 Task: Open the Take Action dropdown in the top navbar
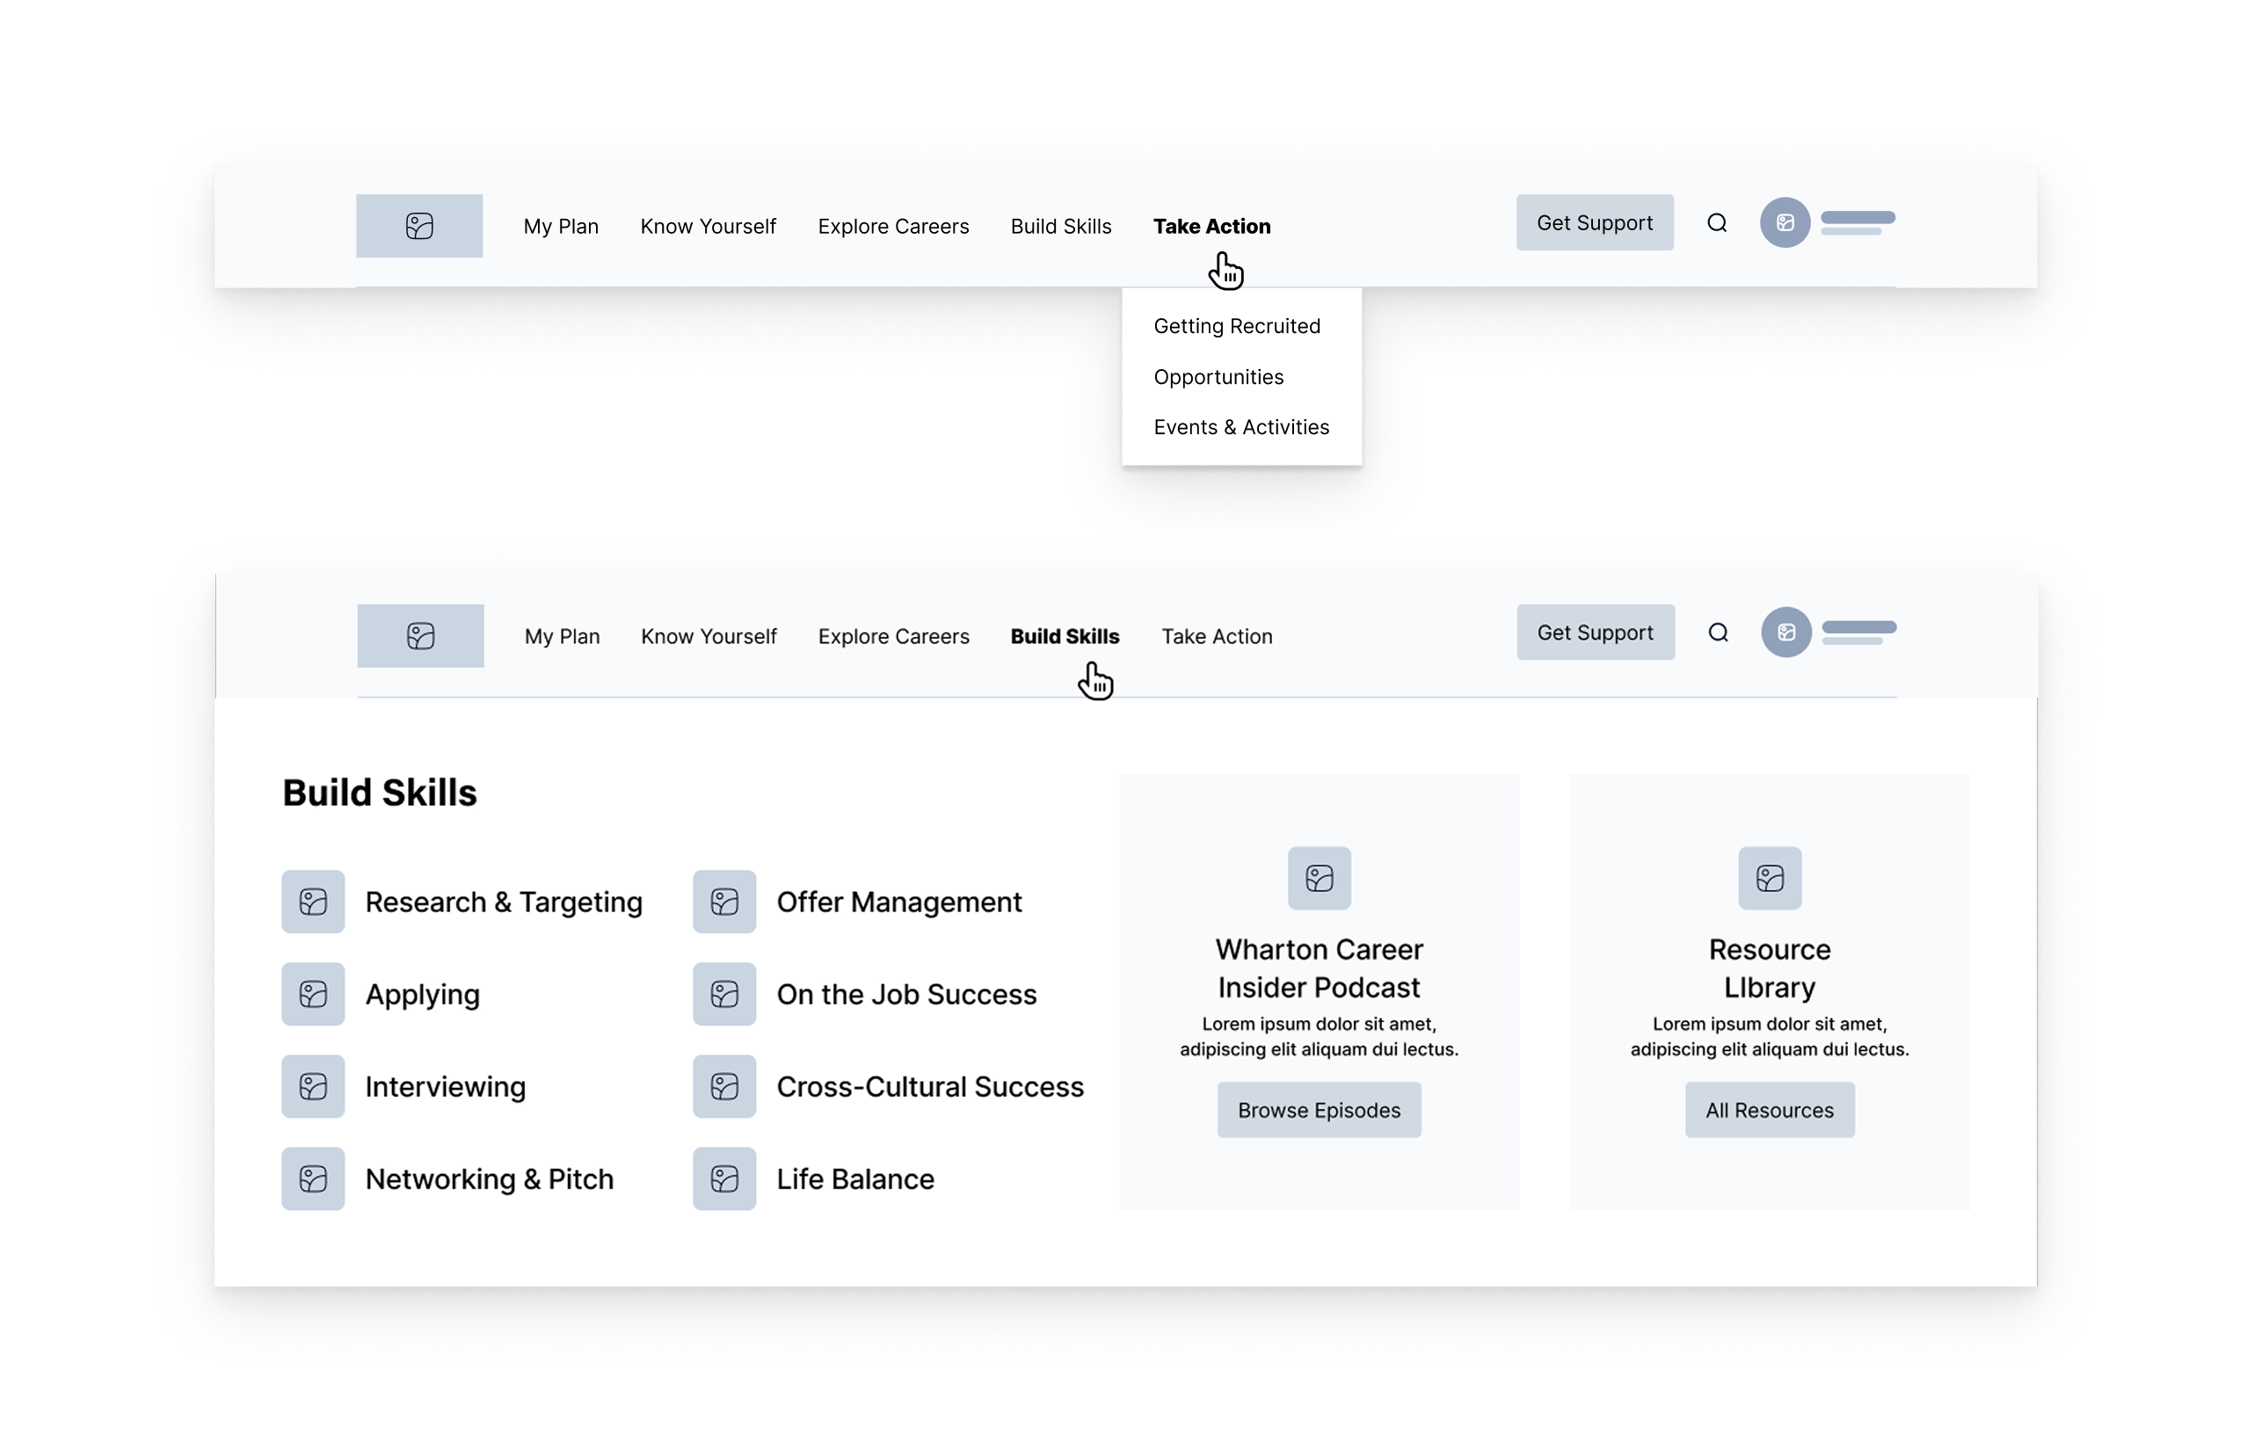click(x=1211, y=226)
